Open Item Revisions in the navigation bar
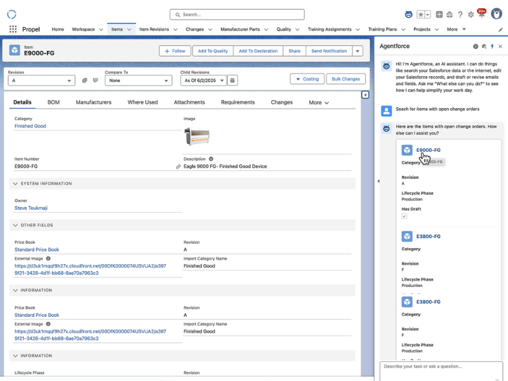508x381 pixels. point(154,29)
